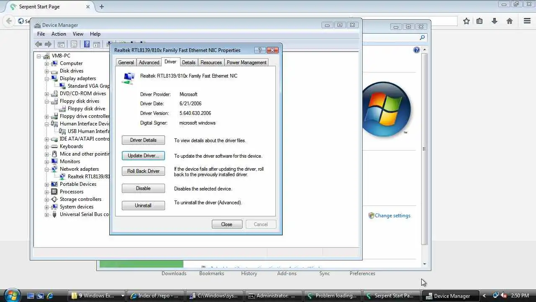
Task: Select Standard VGA Graphics adapter in tree
Action: (x=88, y=86)
